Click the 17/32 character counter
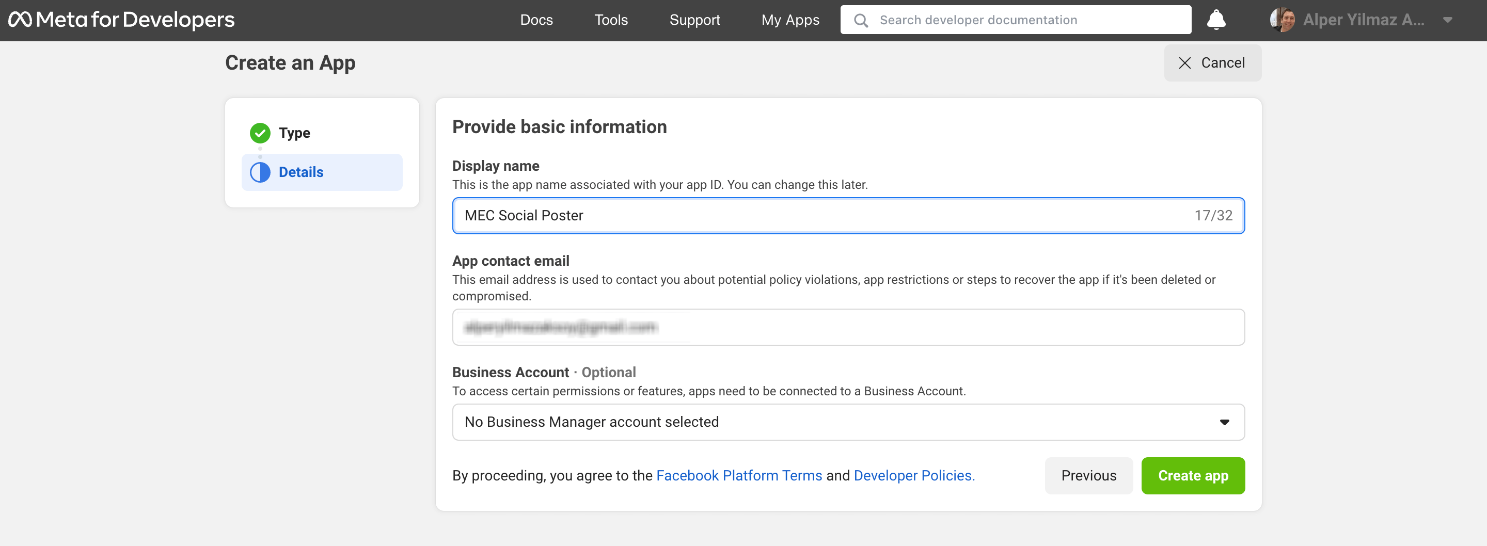The width and height of the screenshot is (1487, 546). coord(1213,215)
